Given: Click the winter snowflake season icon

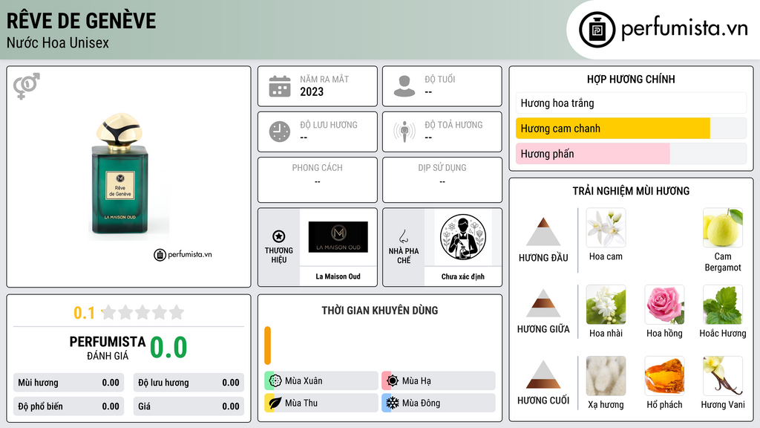Looking at the screenshot, I should (393, 403).
